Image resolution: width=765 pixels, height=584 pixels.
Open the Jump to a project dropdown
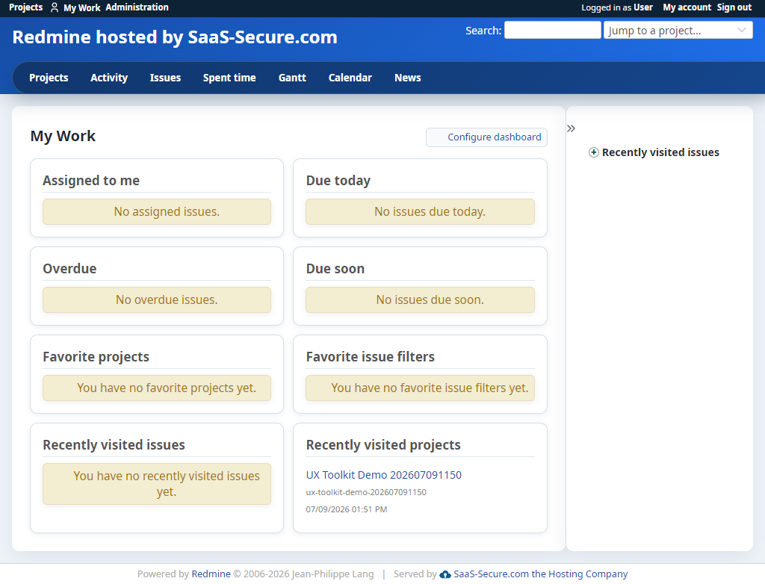point(678,31)
